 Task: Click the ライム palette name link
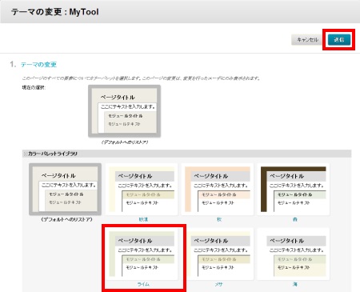143,284
